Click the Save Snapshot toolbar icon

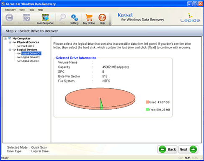pos(26,18)
